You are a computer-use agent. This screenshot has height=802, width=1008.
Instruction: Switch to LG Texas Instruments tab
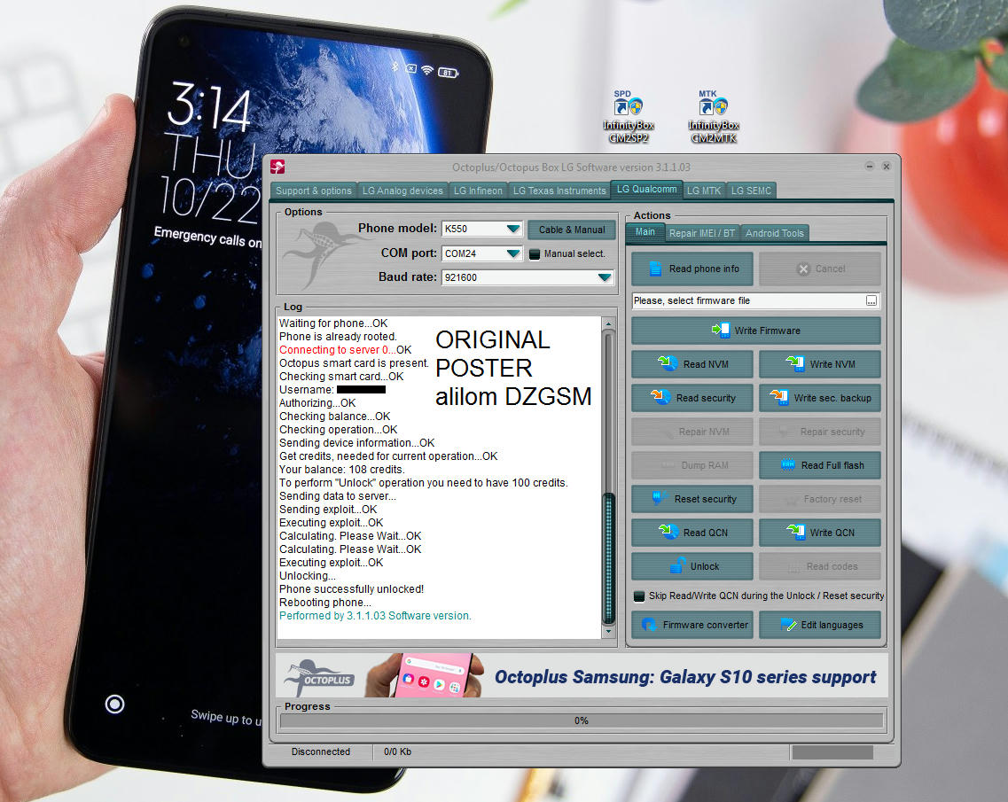559,191
